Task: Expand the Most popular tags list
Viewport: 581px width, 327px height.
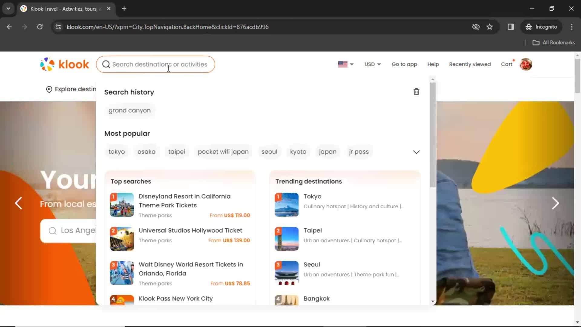Action: coord(416,152)
